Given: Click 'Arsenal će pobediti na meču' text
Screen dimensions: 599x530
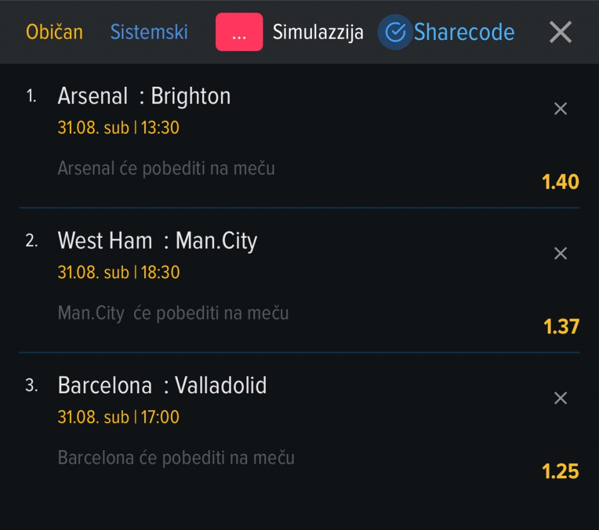Looking at the screenshot, I should (x=166, y=169).
